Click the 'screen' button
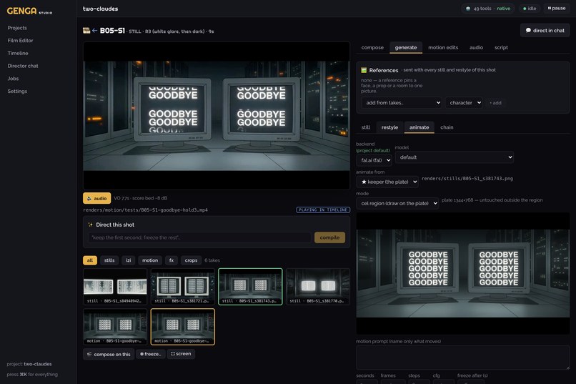This screenshot has width=576, height=384. [x=181, y=354]
